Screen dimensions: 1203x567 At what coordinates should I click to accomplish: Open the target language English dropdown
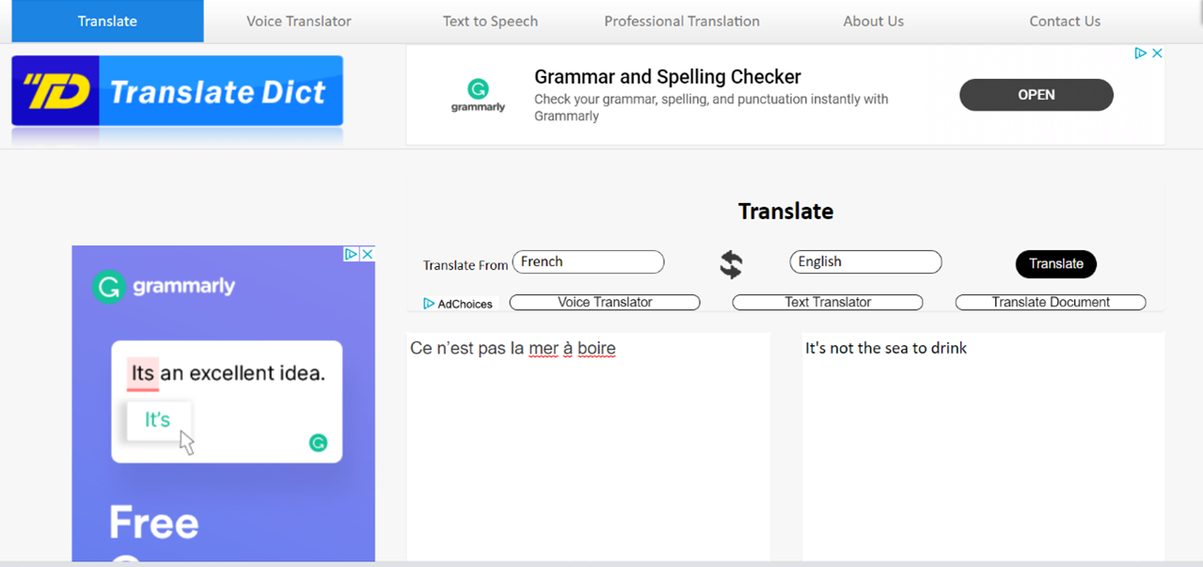(x=865, y=262)
